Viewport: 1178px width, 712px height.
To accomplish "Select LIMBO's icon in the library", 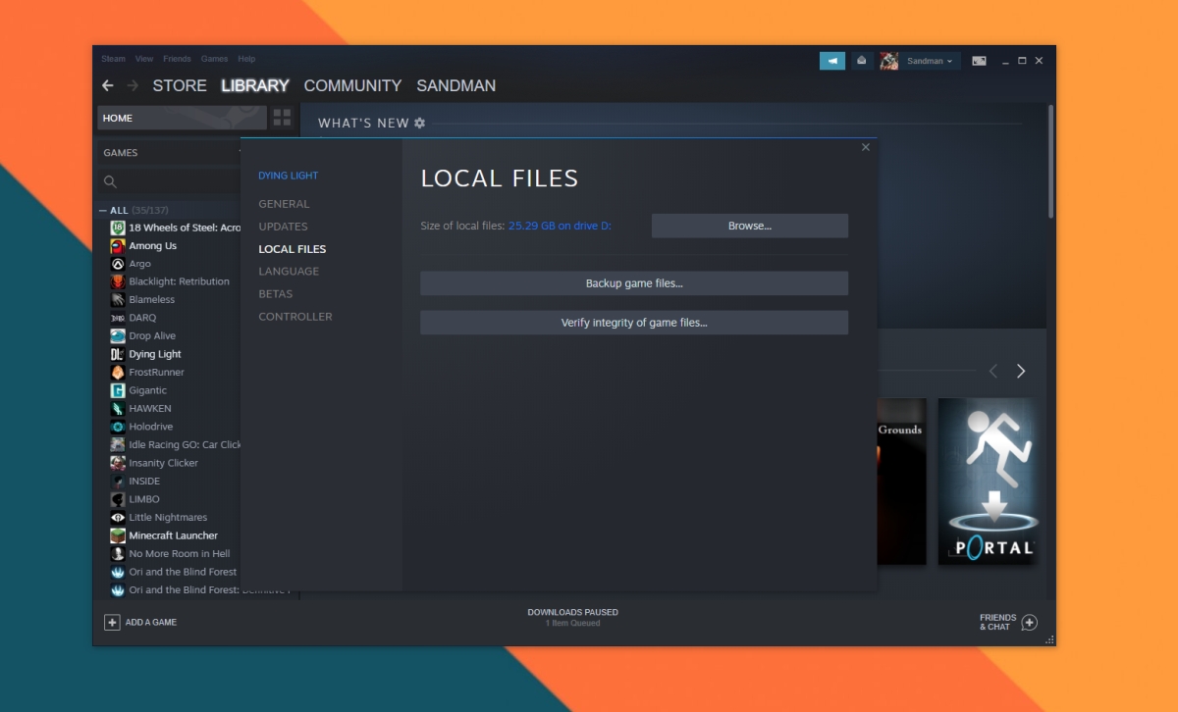I will click(120, 498).
